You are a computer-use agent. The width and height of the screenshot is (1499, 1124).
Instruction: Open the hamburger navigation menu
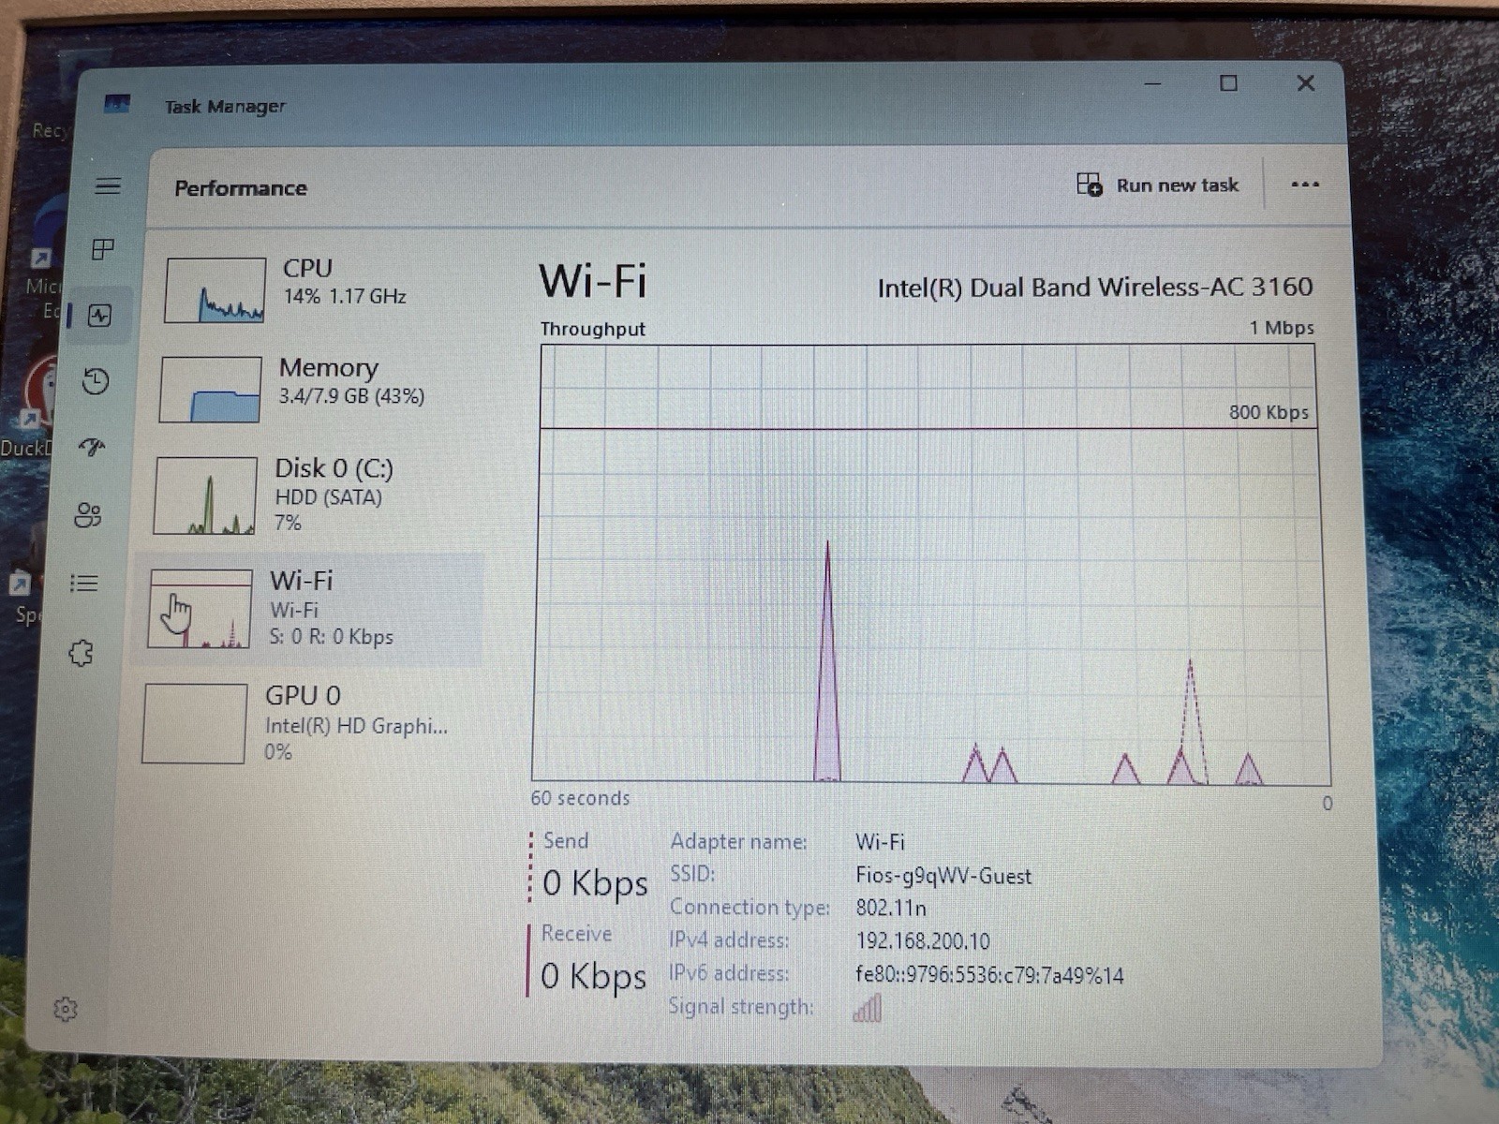[x=108, y=185]
